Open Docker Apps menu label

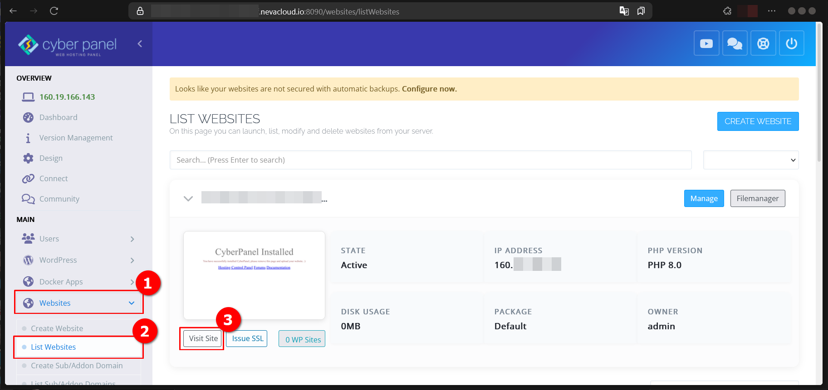pyautogui.click(x=61, y=282)
